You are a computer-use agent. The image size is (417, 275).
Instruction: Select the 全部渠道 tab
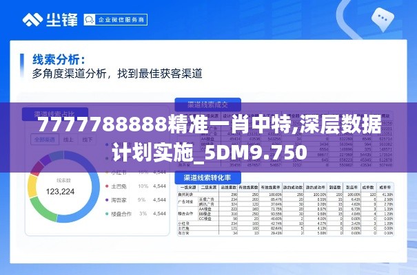[44, 139]
